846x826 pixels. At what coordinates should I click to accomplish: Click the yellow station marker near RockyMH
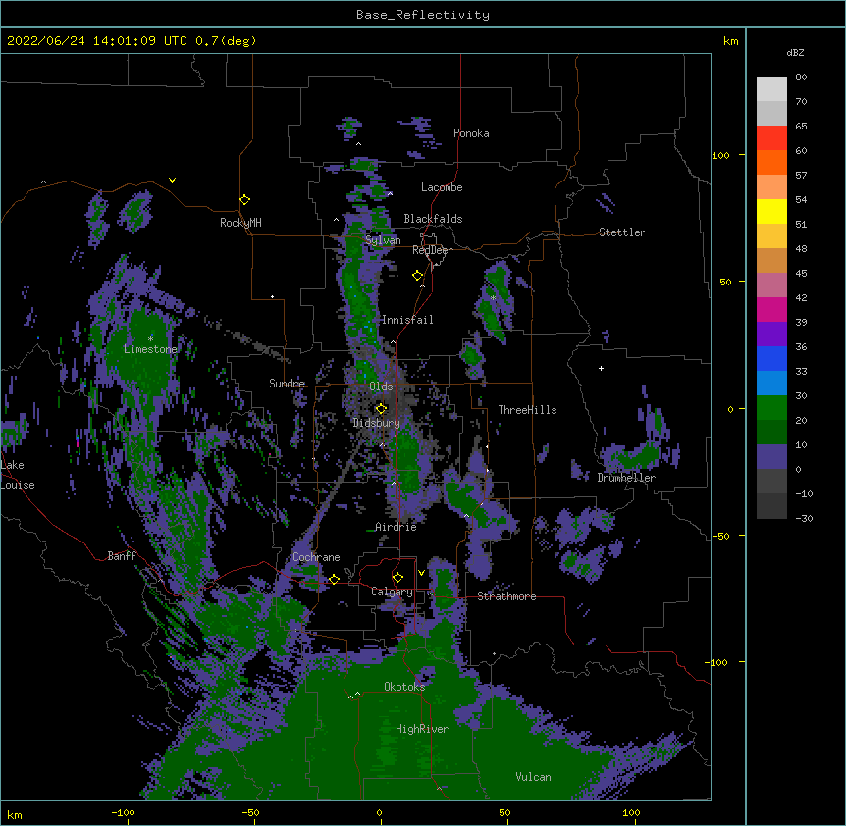coord(245,200)
